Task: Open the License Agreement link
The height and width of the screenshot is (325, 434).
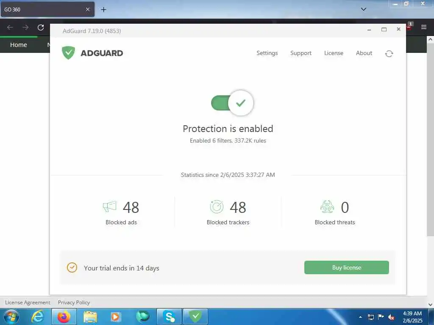Action: (x=28, y=303)
